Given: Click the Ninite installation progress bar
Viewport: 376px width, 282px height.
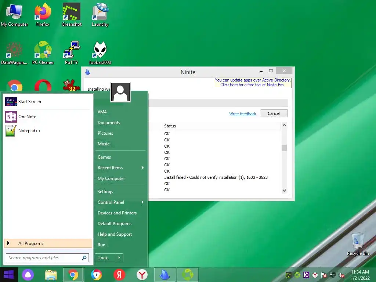Looking at the screenshot, I should 218,103.
